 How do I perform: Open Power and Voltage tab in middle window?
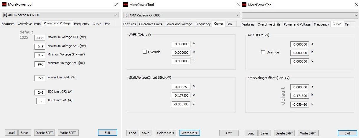click(179, 24)
